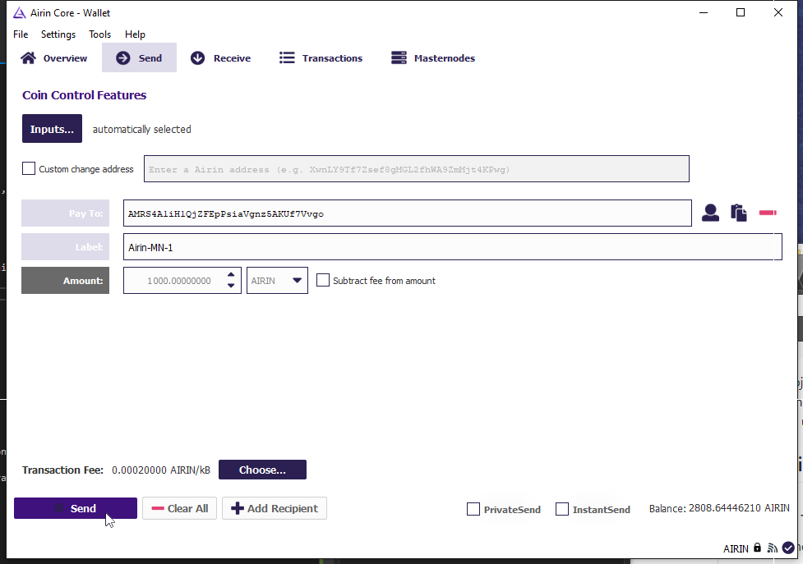
Task: Click the AIRIN unit in status bar
Action: tap(736, 548)
